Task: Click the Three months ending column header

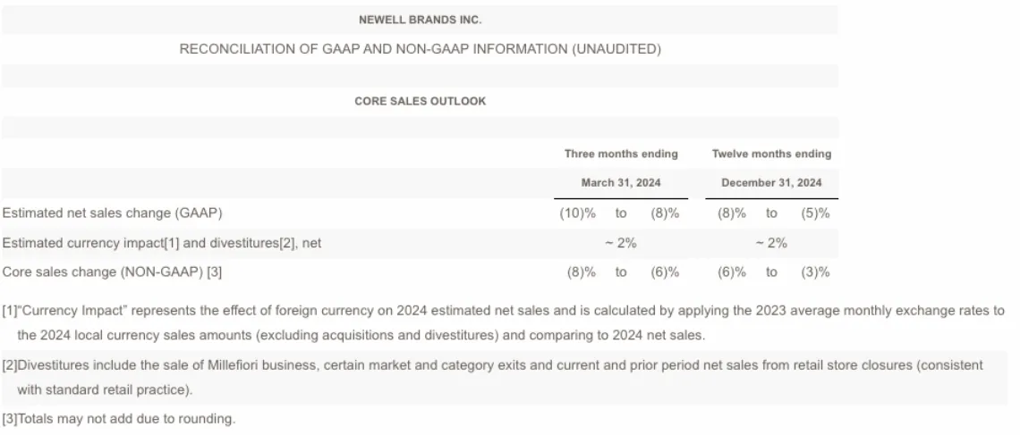Action: coord(621,155)
